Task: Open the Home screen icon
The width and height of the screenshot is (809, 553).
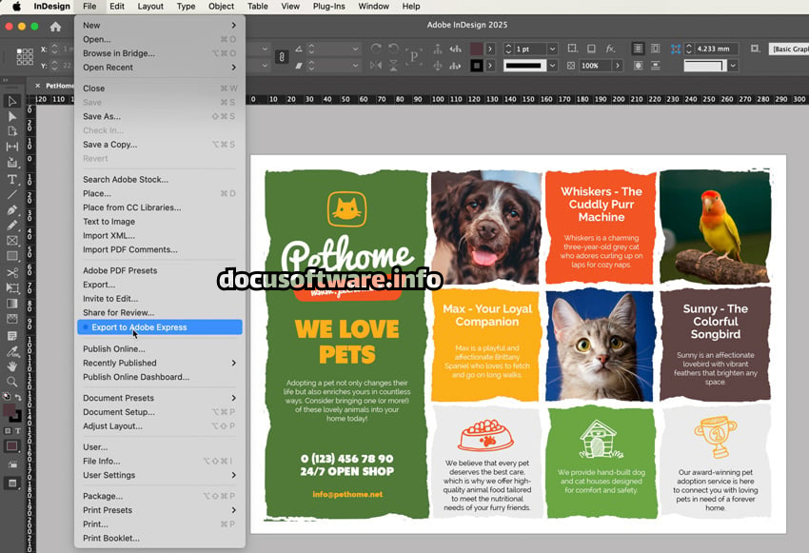Action: point(56,27)
